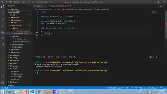167x94 pixels.
Task: Open the Selection menu
Action: click(17, 2)
